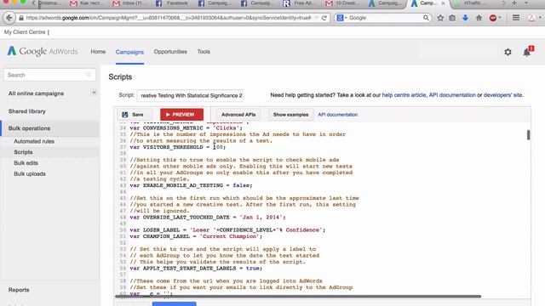Open Automated rules
The image size is (545, 306).
pyautogui.click(x=34, y=141)
